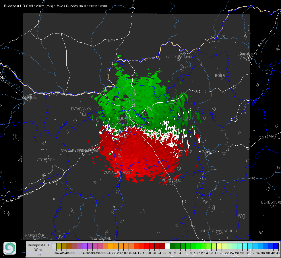
Task: Click the blue 'Pest' county label
Action: pyautogui.click(x=197, y=173)
